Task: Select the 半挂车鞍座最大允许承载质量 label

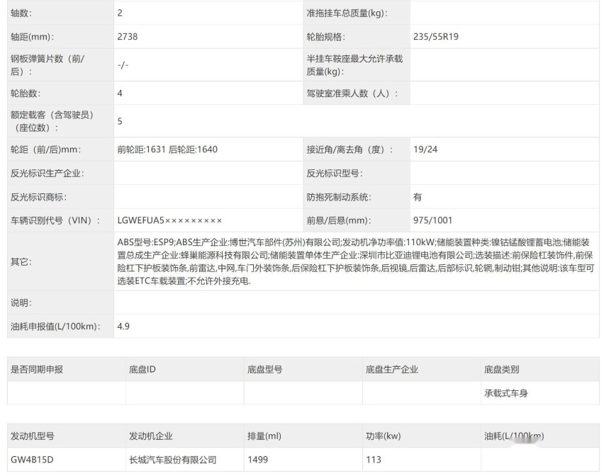Action: point(354,65)
